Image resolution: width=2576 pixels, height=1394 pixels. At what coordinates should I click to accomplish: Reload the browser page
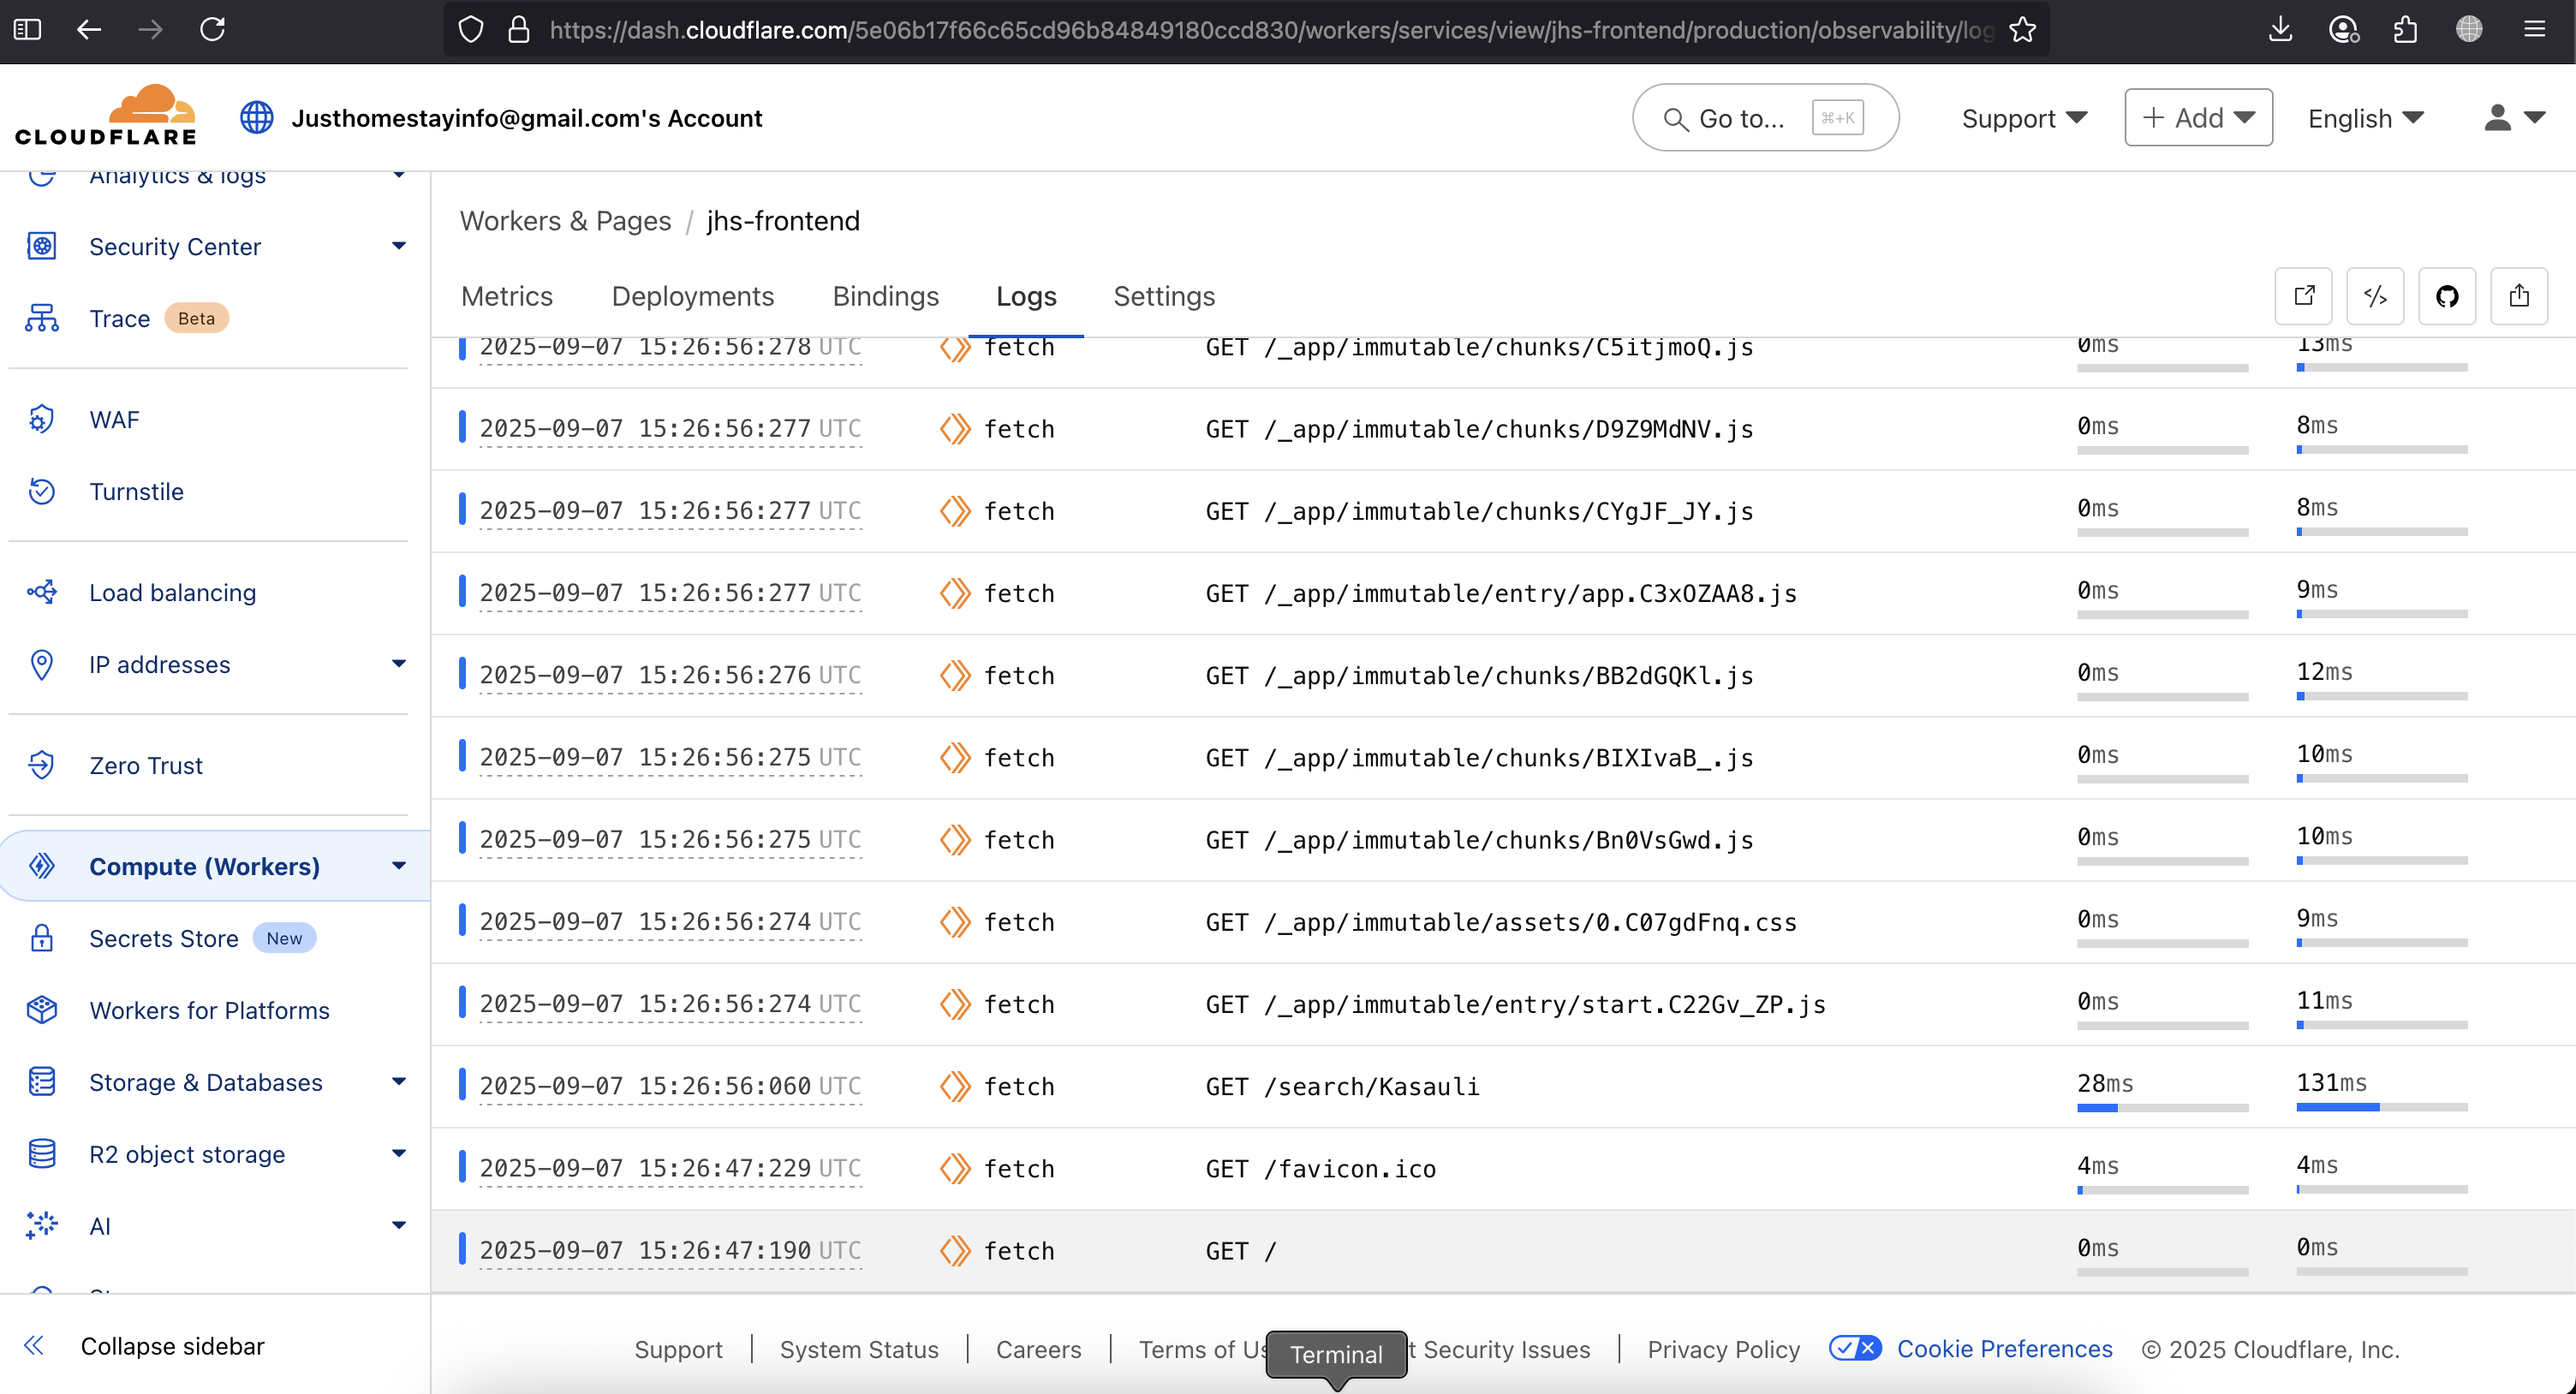click(x=212, y=30)
